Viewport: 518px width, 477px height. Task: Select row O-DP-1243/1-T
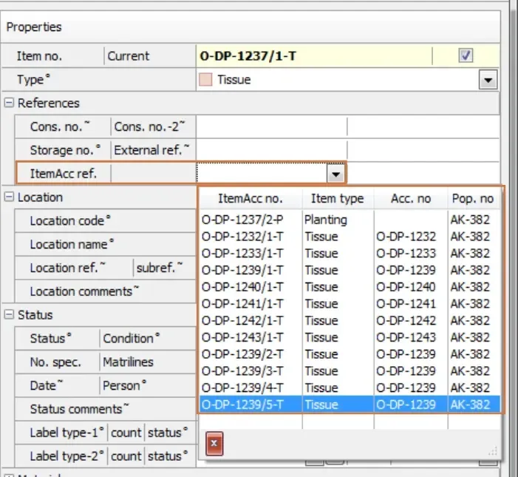350,337
